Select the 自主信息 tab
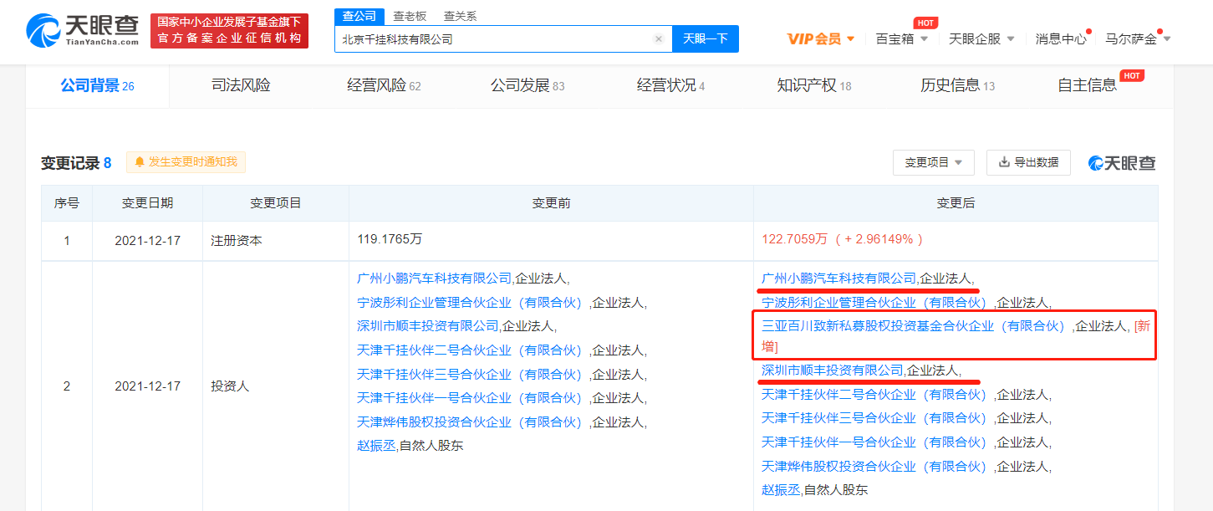 click(x=1087, y=85)
